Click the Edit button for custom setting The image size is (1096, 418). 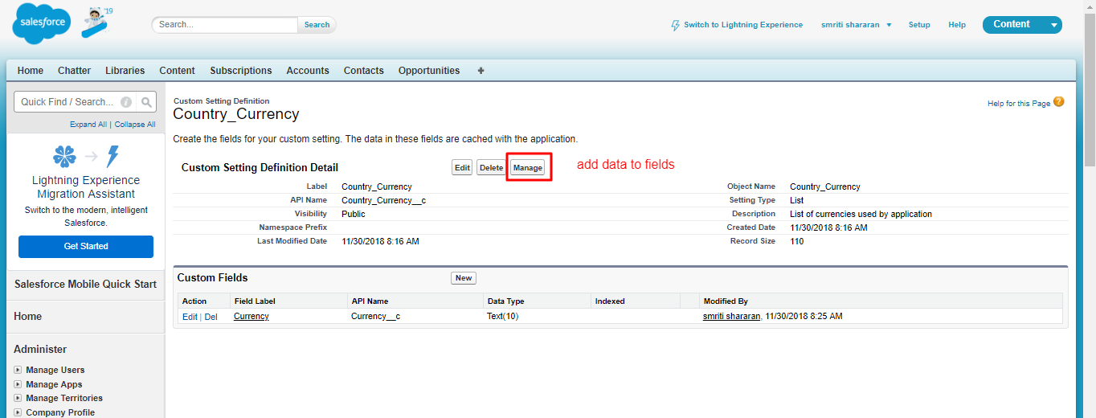point(462,168)
